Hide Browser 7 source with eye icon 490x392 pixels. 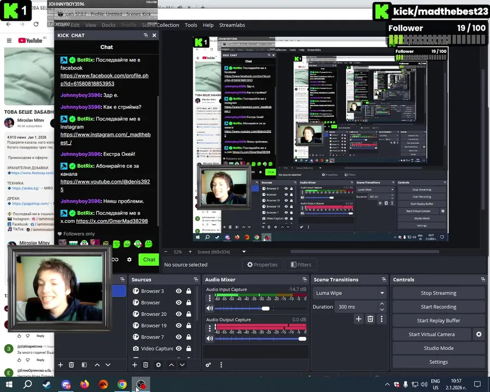(179, 337)
